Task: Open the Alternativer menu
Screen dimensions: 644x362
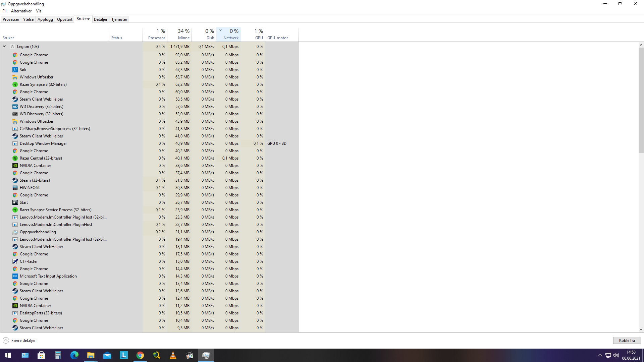Action: (21, 11)
